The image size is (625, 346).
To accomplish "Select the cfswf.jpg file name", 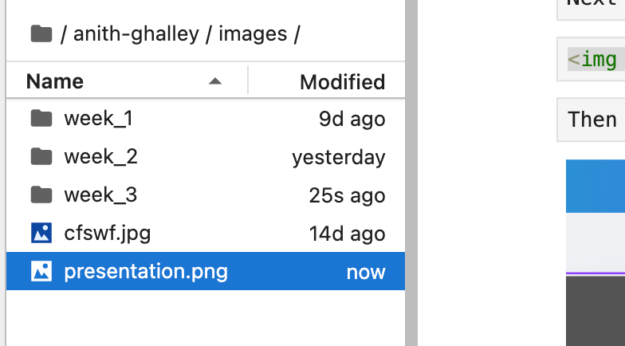I will tap(108, 234).
